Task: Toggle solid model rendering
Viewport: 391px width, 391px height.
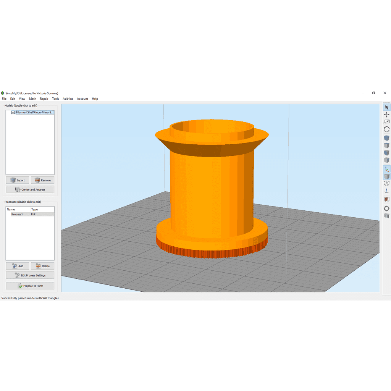Action: pyautogui.click(x=386, y=176)
